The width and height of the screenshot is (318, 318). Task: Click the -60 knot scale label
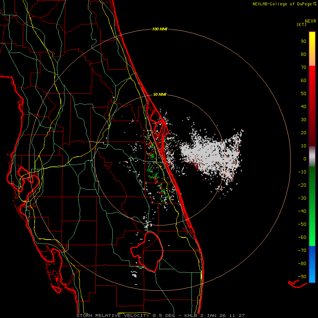click(302, 237)
